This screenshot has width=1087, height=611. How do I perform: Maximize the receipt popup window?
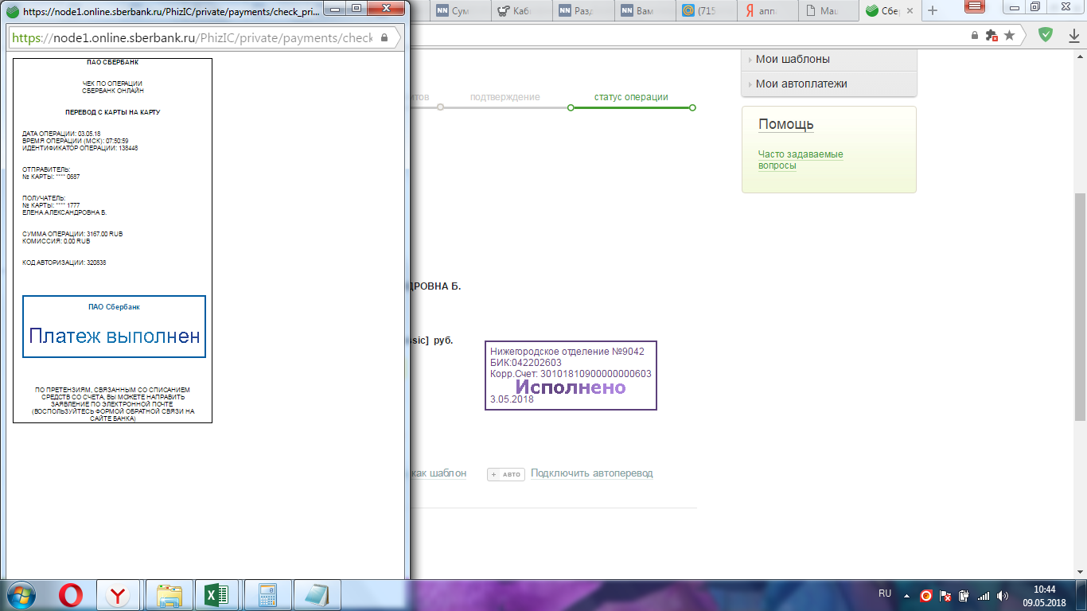356,8
